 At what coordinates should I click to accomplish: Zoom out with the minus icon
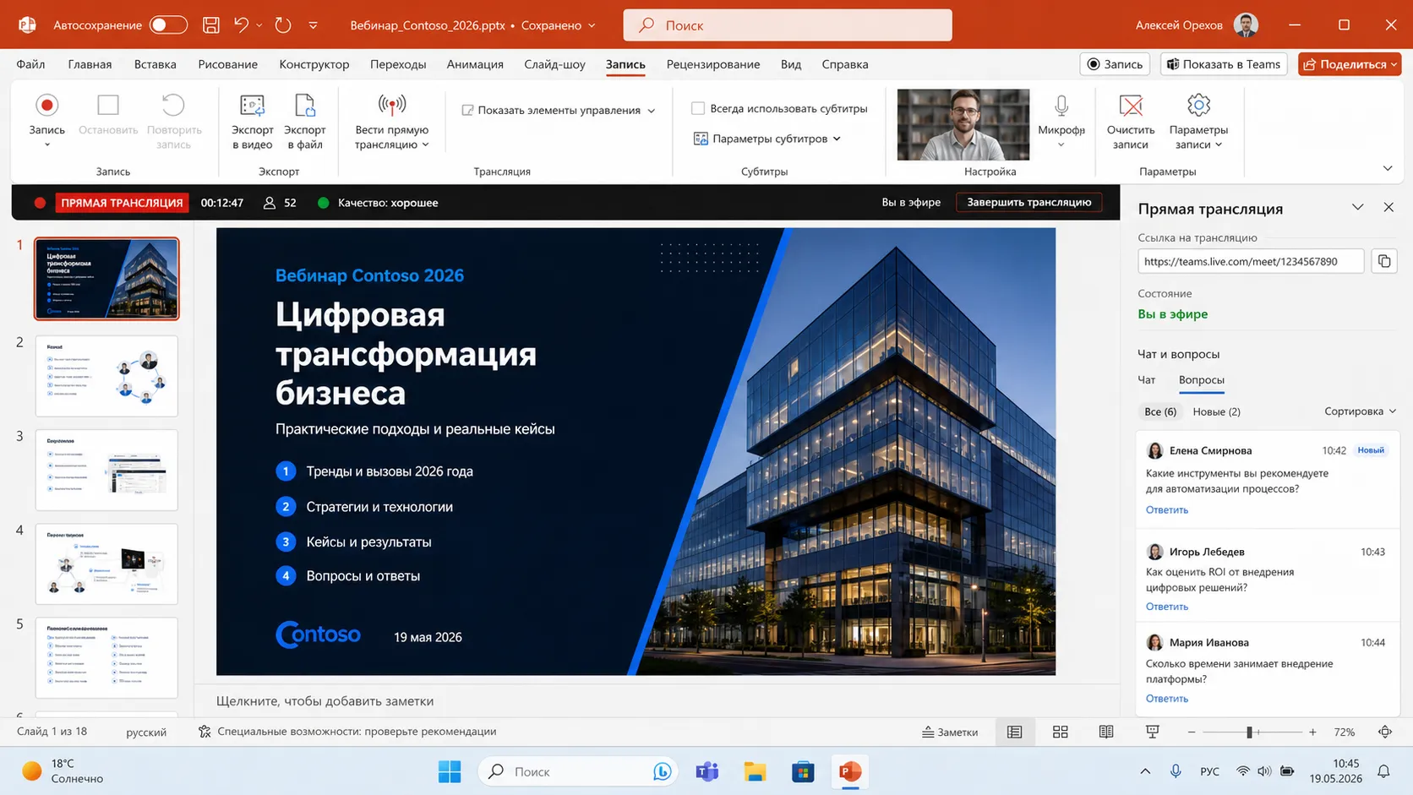coord(1192,732)
